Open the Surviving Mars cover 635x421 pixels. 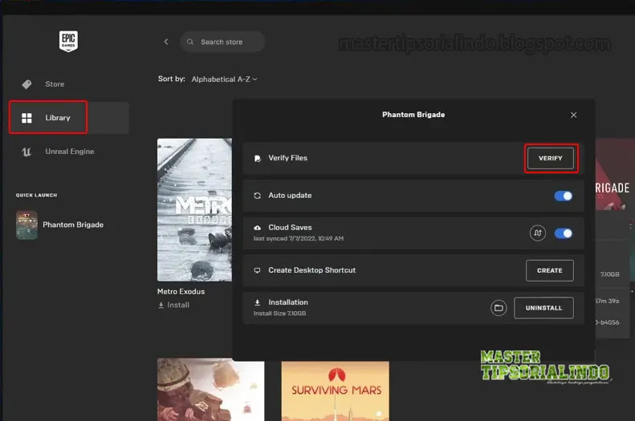[x=336, y=391]
